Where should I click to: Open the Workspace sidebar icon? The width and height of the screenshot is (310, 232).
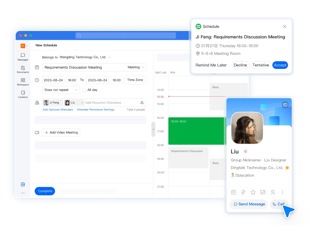tap(23, 82)
